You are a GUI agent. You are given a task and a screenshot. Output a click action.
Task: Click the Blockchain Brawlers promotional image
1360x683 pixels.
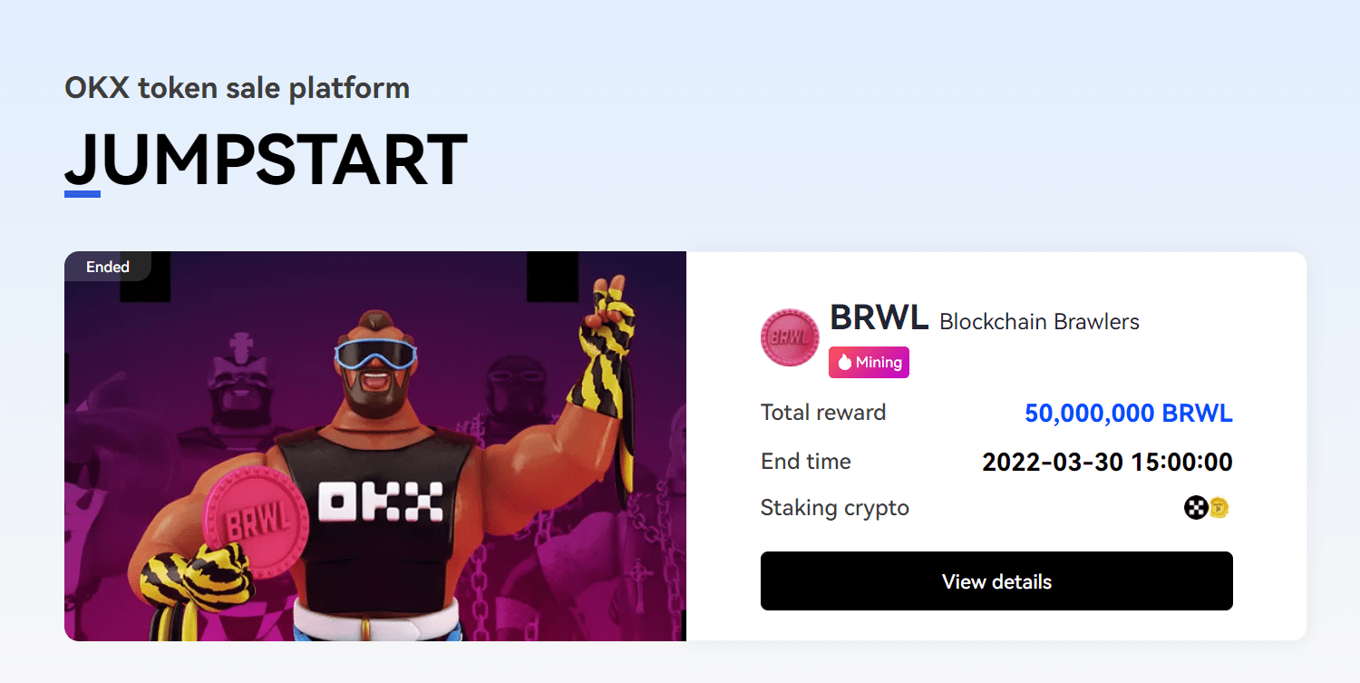375,447
